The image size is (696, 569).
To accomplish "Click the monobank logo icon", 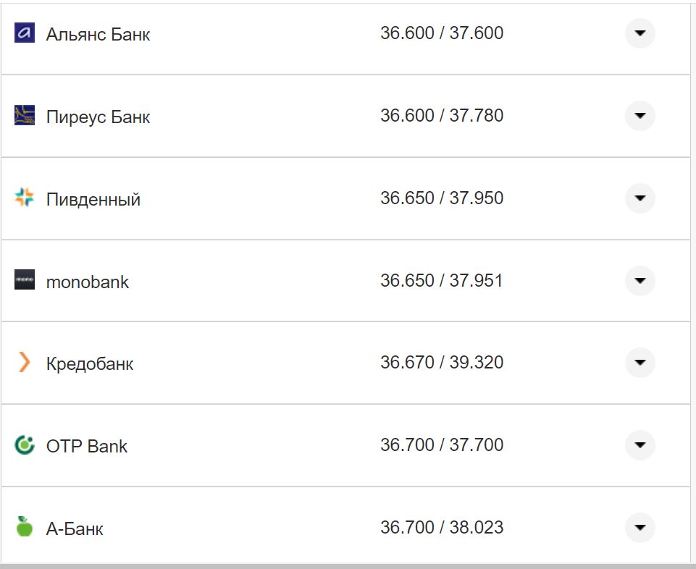I will point(25,280).
